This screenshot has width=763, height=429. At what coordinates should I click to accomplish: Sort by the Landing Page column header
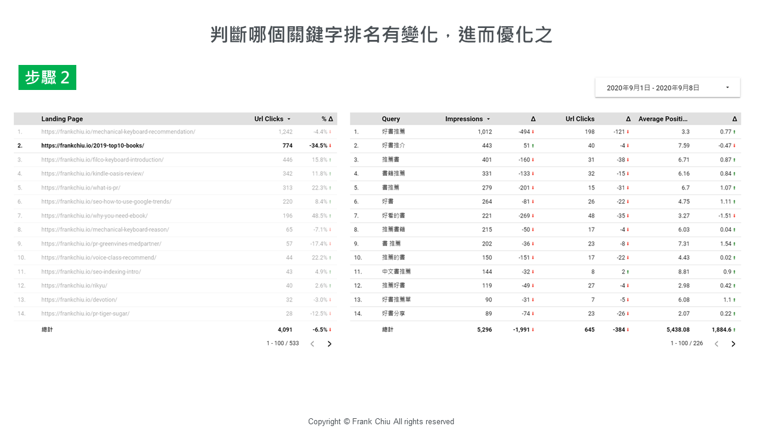(x=62, y=119)
